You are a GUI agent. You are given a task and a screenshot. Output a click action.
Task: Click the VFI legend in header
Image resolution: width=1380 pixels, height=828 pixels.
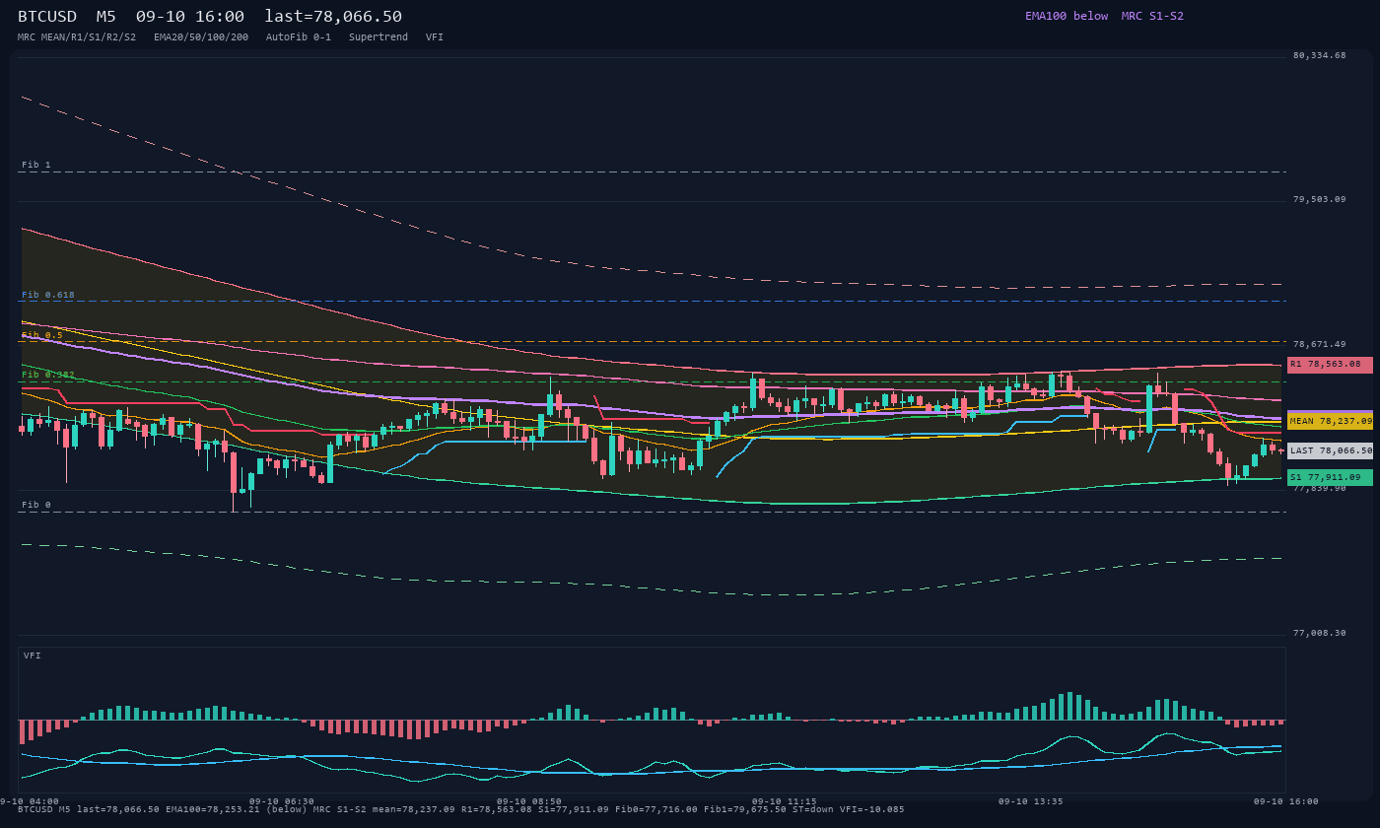coord(435,37)
